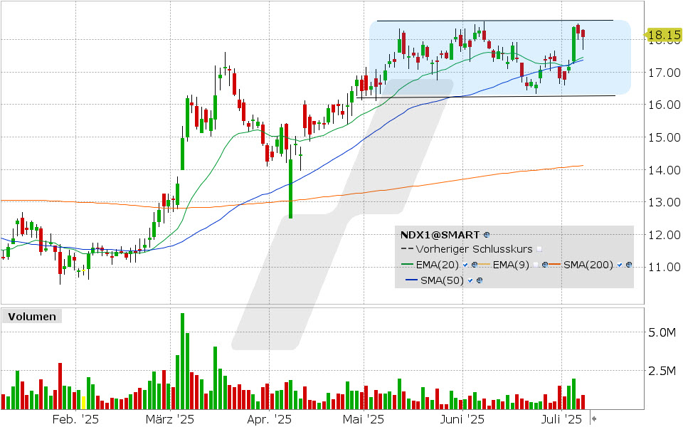The image size is (683, 427).
Task: Click the blue SMA(50) legend line swatch
Action: point(412,280)
